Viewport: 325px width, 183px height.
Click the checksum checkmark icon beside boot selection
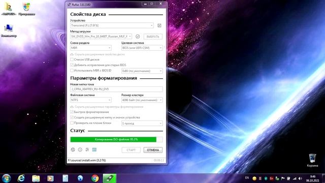point(138,37)
